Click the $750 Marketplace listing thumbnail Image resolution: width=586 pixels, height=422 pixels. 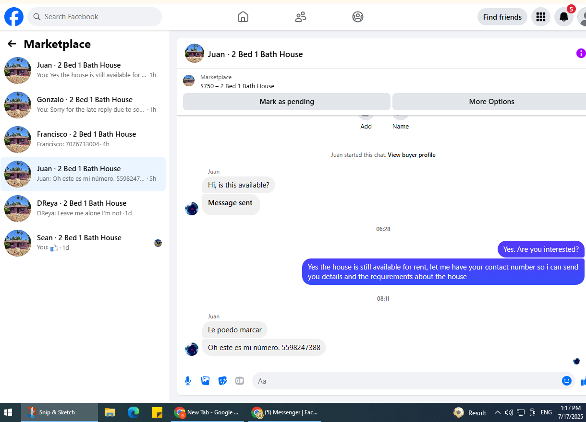coord(189,81)
